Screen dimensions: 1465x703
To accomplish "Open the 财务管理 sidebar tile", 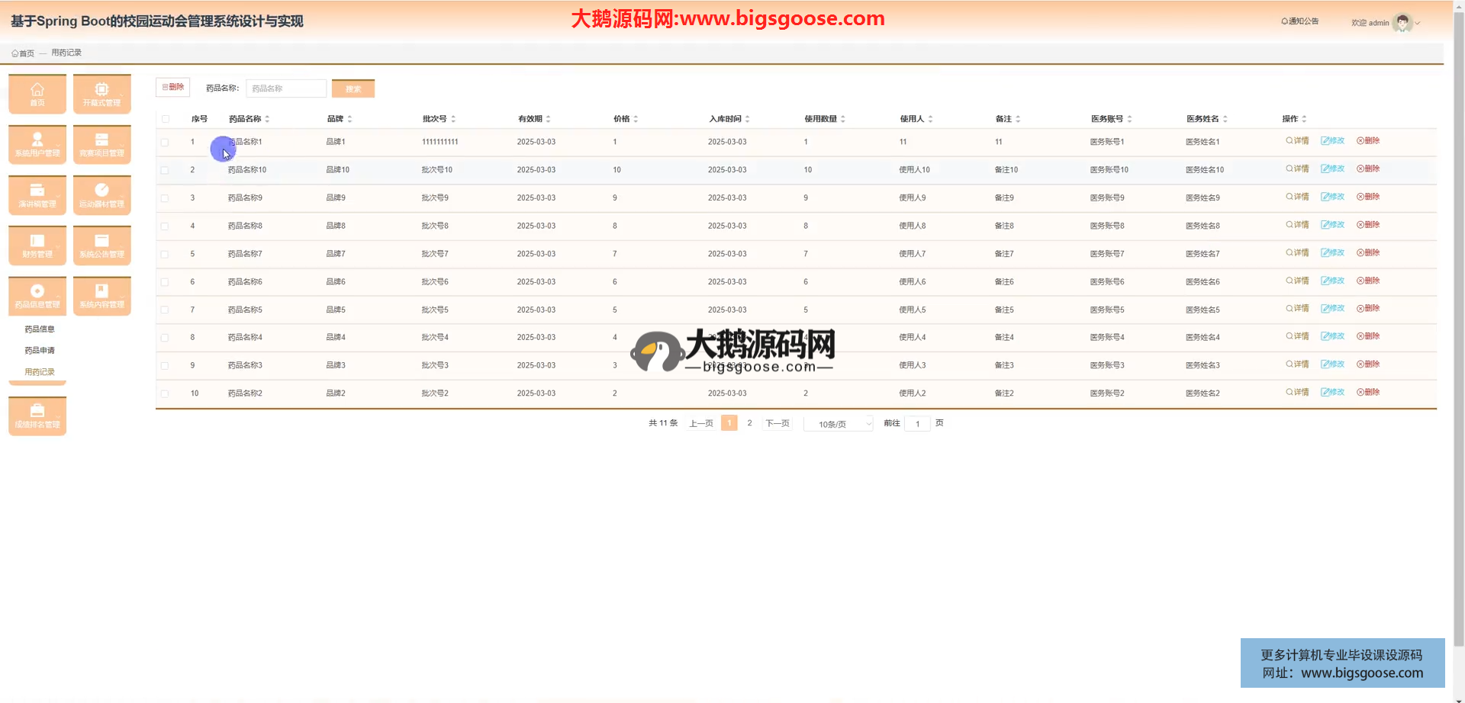I will (x=37, y=245).
